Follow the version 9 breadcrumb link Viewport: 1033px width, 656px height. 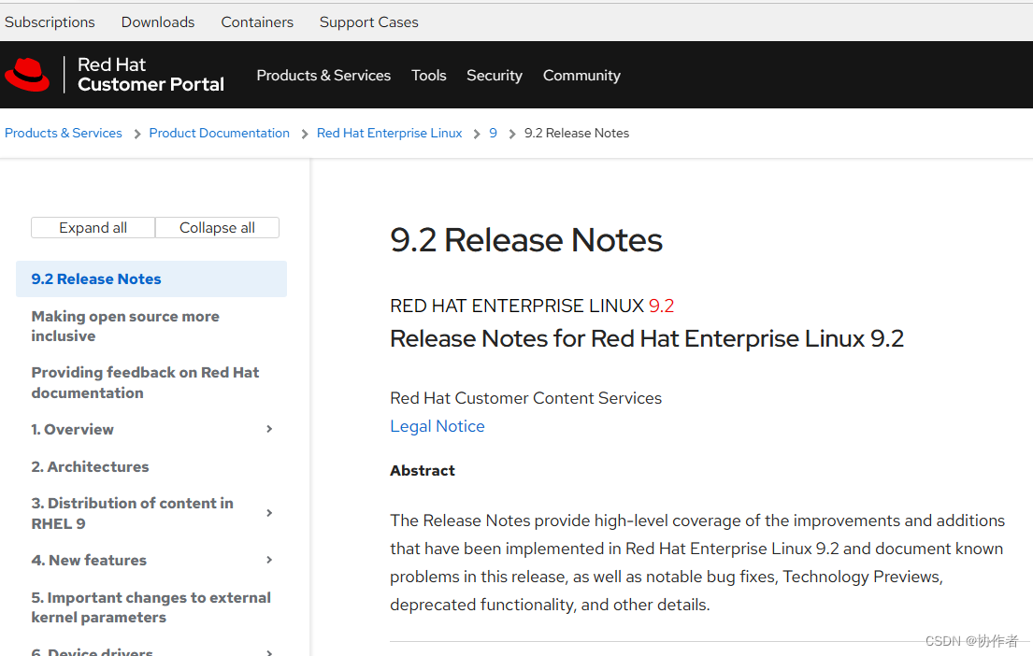pos(493,133)
